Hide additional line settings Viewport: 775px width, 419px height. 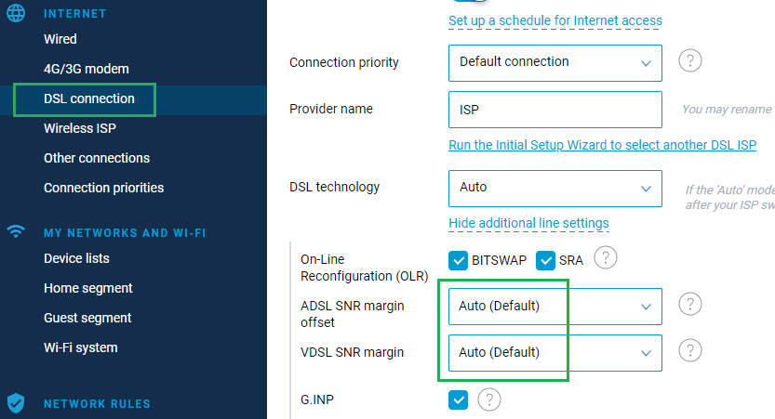tap(528, 223)
